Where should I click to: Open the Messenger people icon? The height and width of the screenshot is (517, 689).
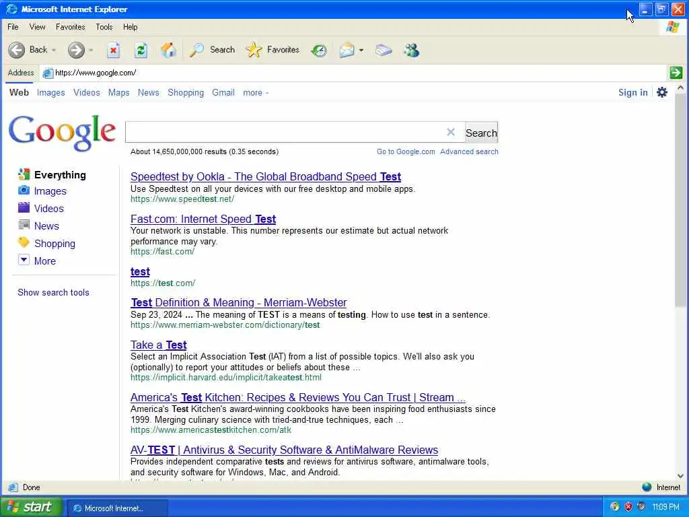point(411,50)
